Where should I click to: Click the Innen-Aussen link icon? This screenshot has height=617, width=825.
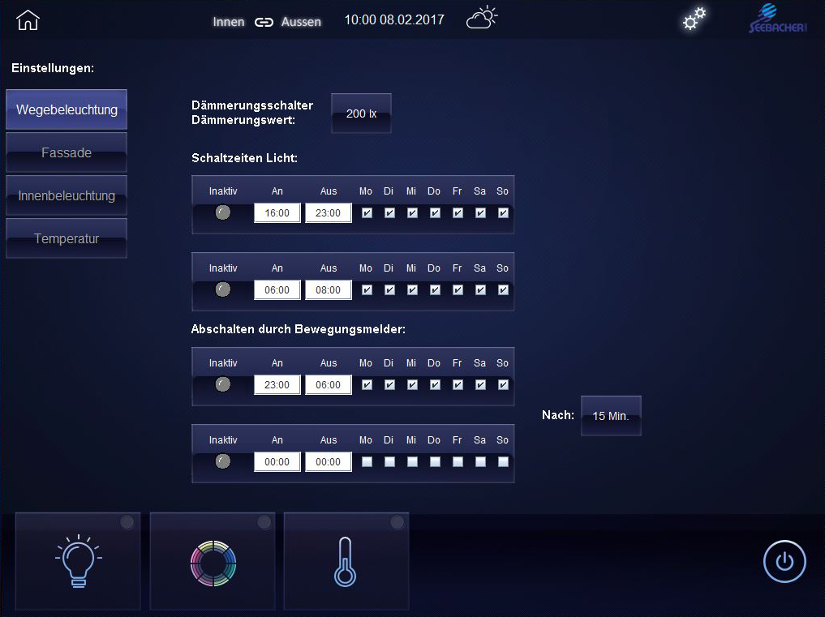click(x=264, y=23)
